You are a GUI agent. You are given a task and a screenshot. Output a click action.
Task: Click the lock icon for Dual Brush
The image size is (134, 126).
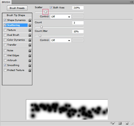point(30,35)
